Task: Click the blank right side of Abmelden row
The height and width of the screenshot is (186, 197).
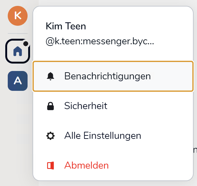Action: [x=155, y=166]
